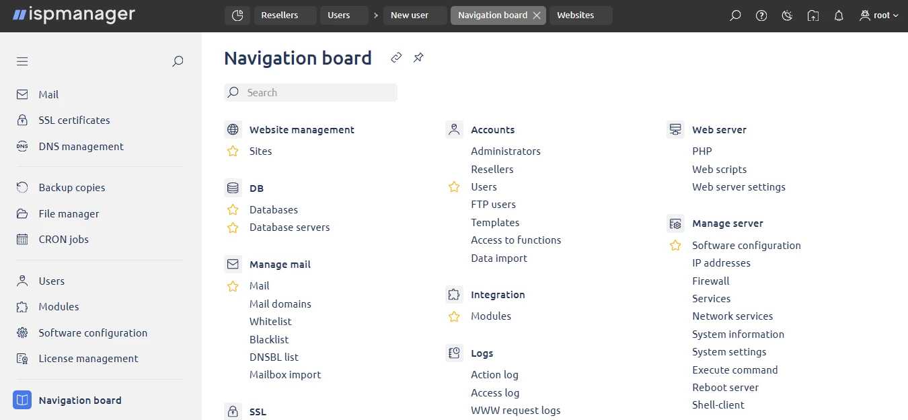
Task: Collapse sidebar using hamburger menu
Action: coord(22,61)
